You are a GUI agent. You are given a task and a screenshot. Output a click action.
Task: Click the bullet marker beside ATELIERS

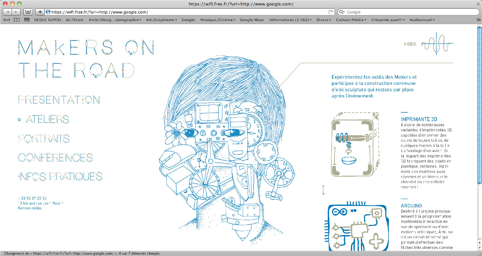(x=19, y=120)
